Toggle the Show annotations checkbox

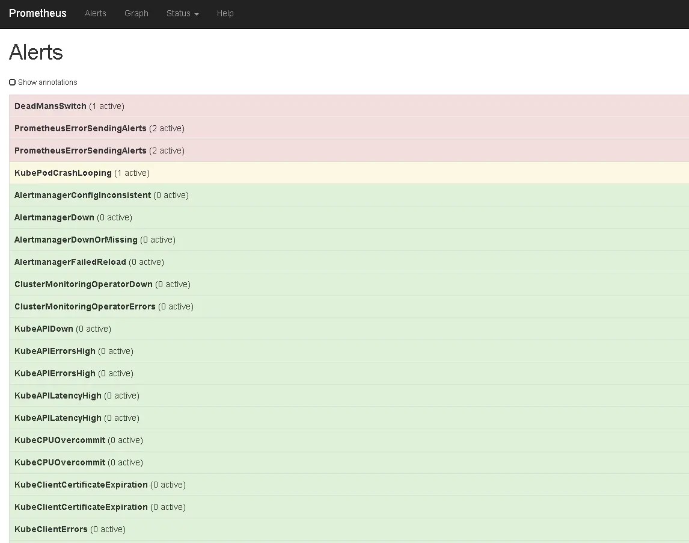[x=13, y=82]
